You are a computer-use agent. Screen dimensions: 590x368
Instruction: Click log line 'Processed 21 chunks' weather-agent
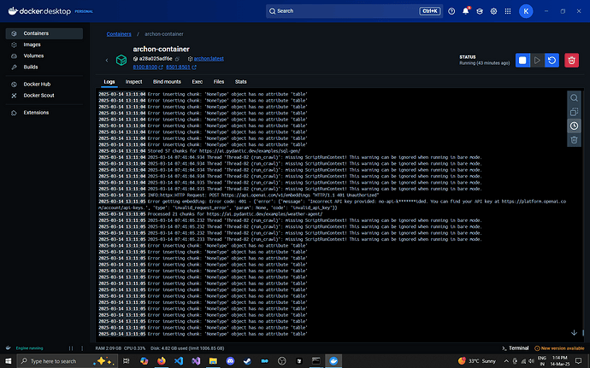[235, 214]
